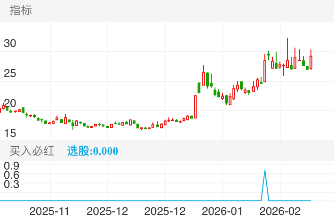Select the tall red breakout candle near 20
Viewport: 334px width, 222px height.
(x=195, y=106)
